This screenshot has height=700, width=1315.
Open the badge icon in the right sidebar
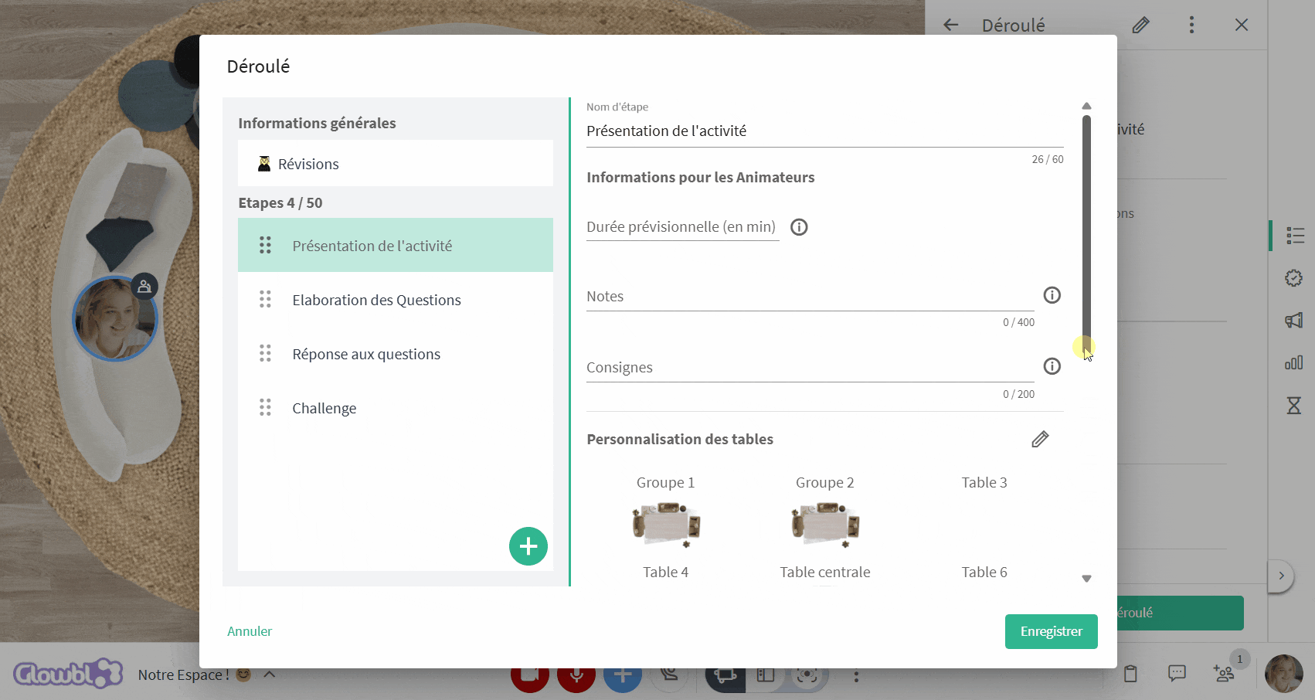[x=1294, y=278]
